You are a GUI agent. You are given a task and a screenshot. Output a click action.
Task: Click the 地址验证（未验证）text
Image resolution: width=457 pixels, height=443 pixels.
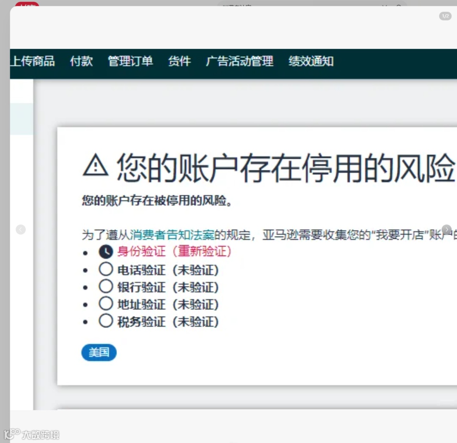pos(168,304)
